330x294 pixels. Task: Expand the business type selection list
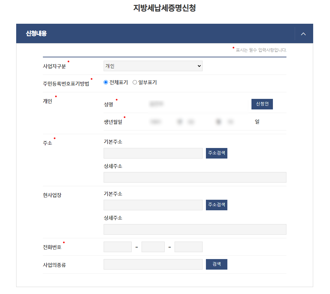(x=153, y=66)
